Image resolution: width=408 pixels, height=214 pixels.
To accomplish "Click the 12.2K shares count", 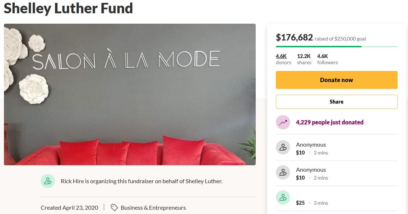I will (304, 59).
